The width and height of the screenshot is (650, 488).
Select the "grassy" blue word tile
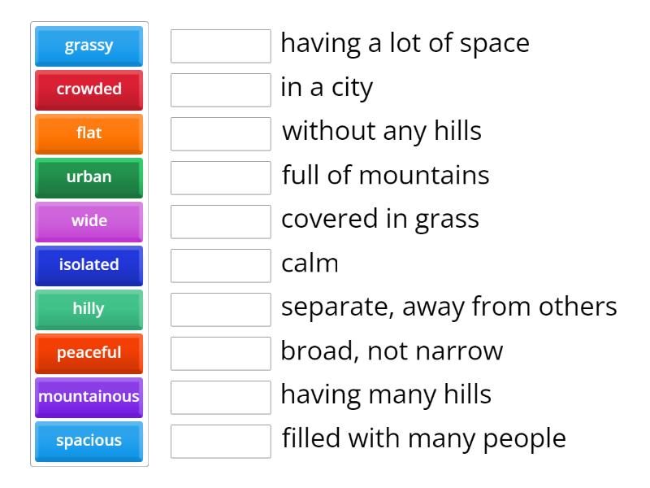89,46
